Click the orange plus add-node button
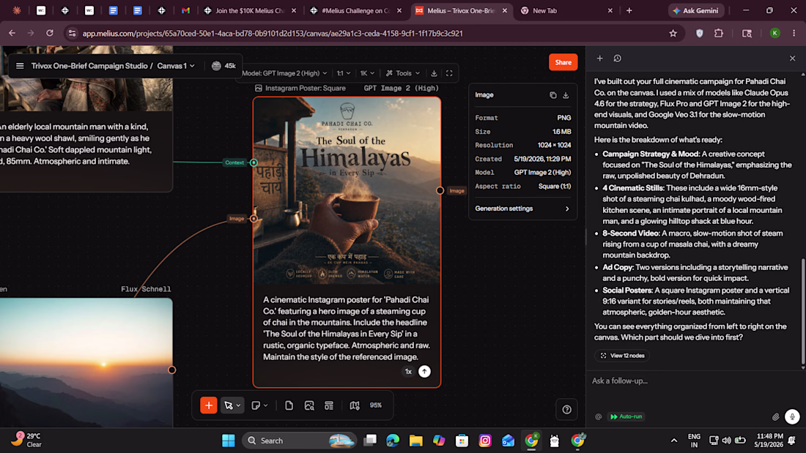The height and width of the screenshot is (453, 806). [209, 405]
